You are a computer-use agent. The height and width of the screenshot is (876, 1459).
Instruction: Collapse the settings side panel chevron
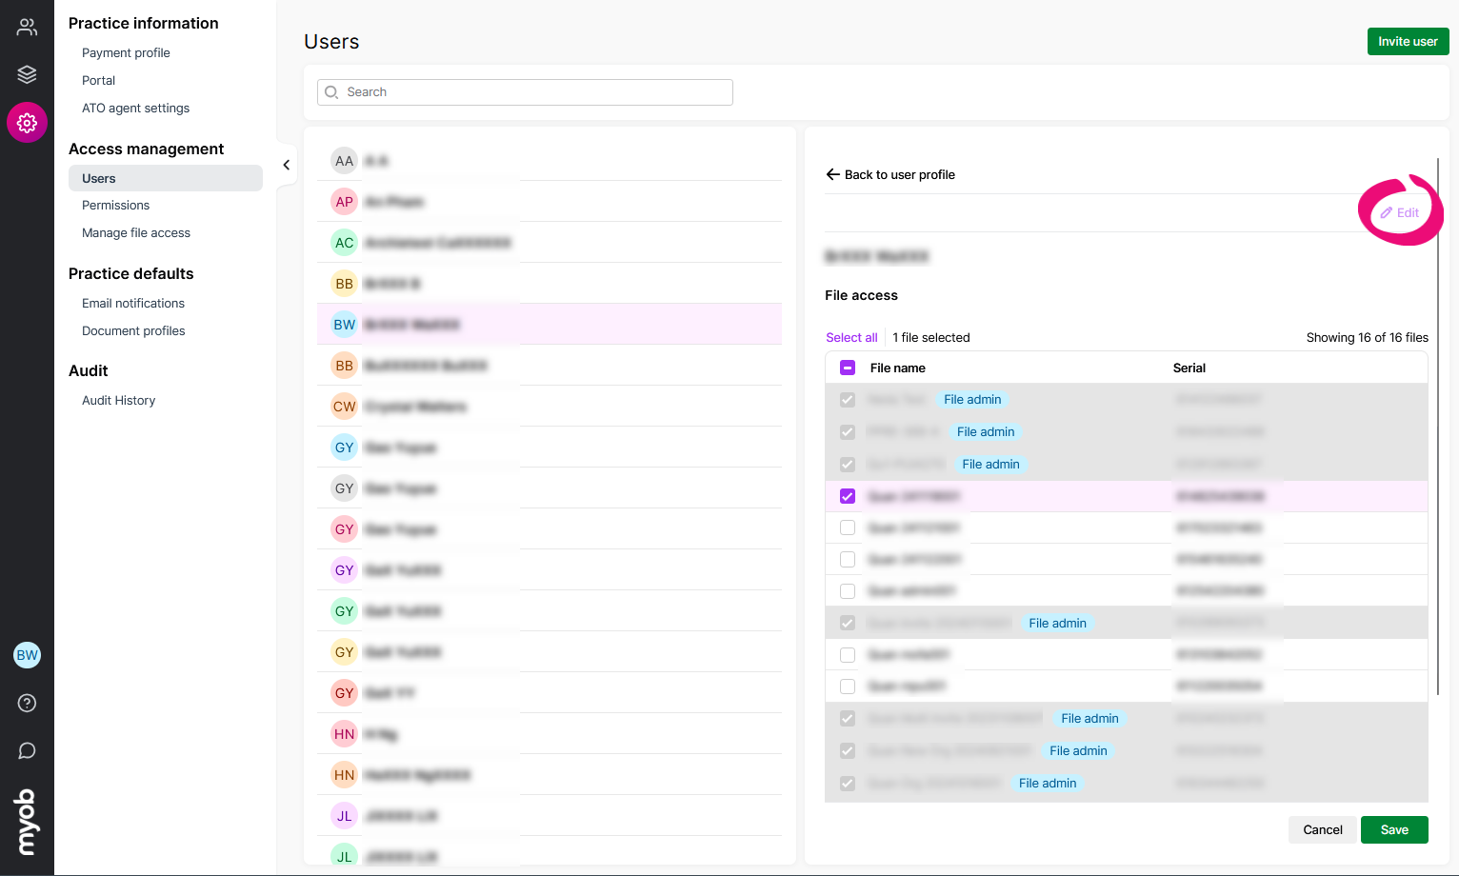pos(286,165)
